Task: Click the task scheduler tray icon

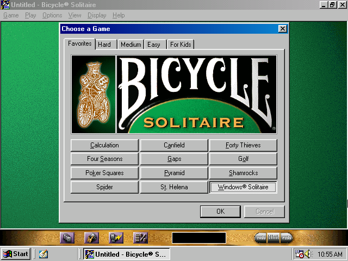Action: pyautogui.click(x=299, y=254)
